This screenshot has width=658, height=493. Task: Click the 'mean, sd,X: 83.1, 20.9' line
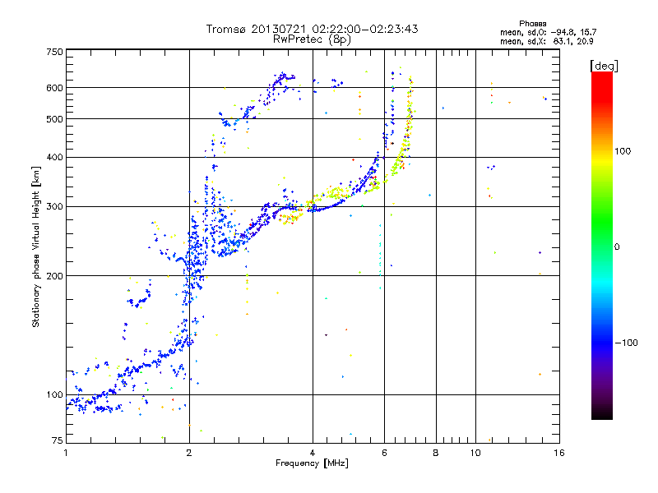[546, 41]
